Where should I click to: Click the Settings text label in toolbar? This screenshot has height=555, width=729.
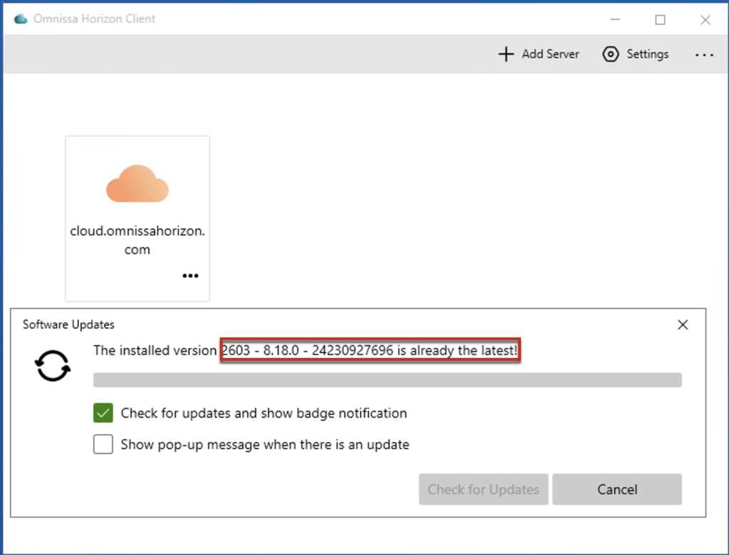click(647, 54)
